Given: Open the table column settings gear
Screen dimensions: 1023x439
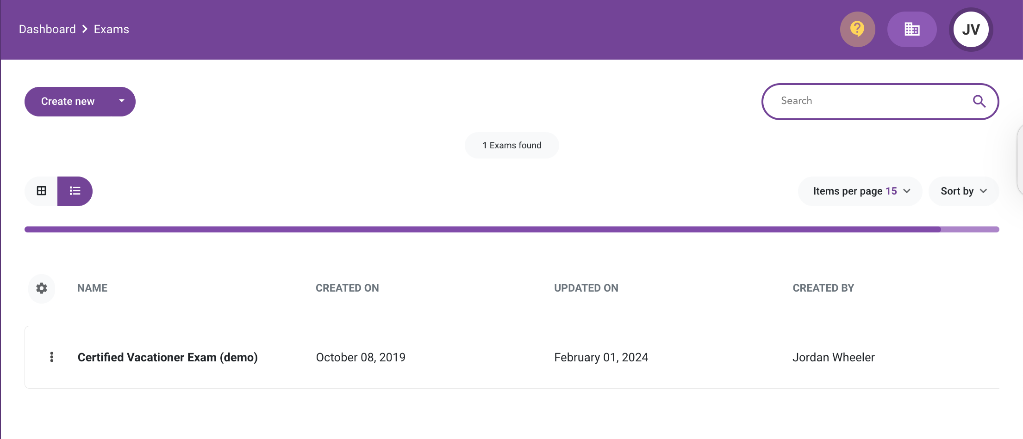Looking at the screenshot, I should point(42,288).
